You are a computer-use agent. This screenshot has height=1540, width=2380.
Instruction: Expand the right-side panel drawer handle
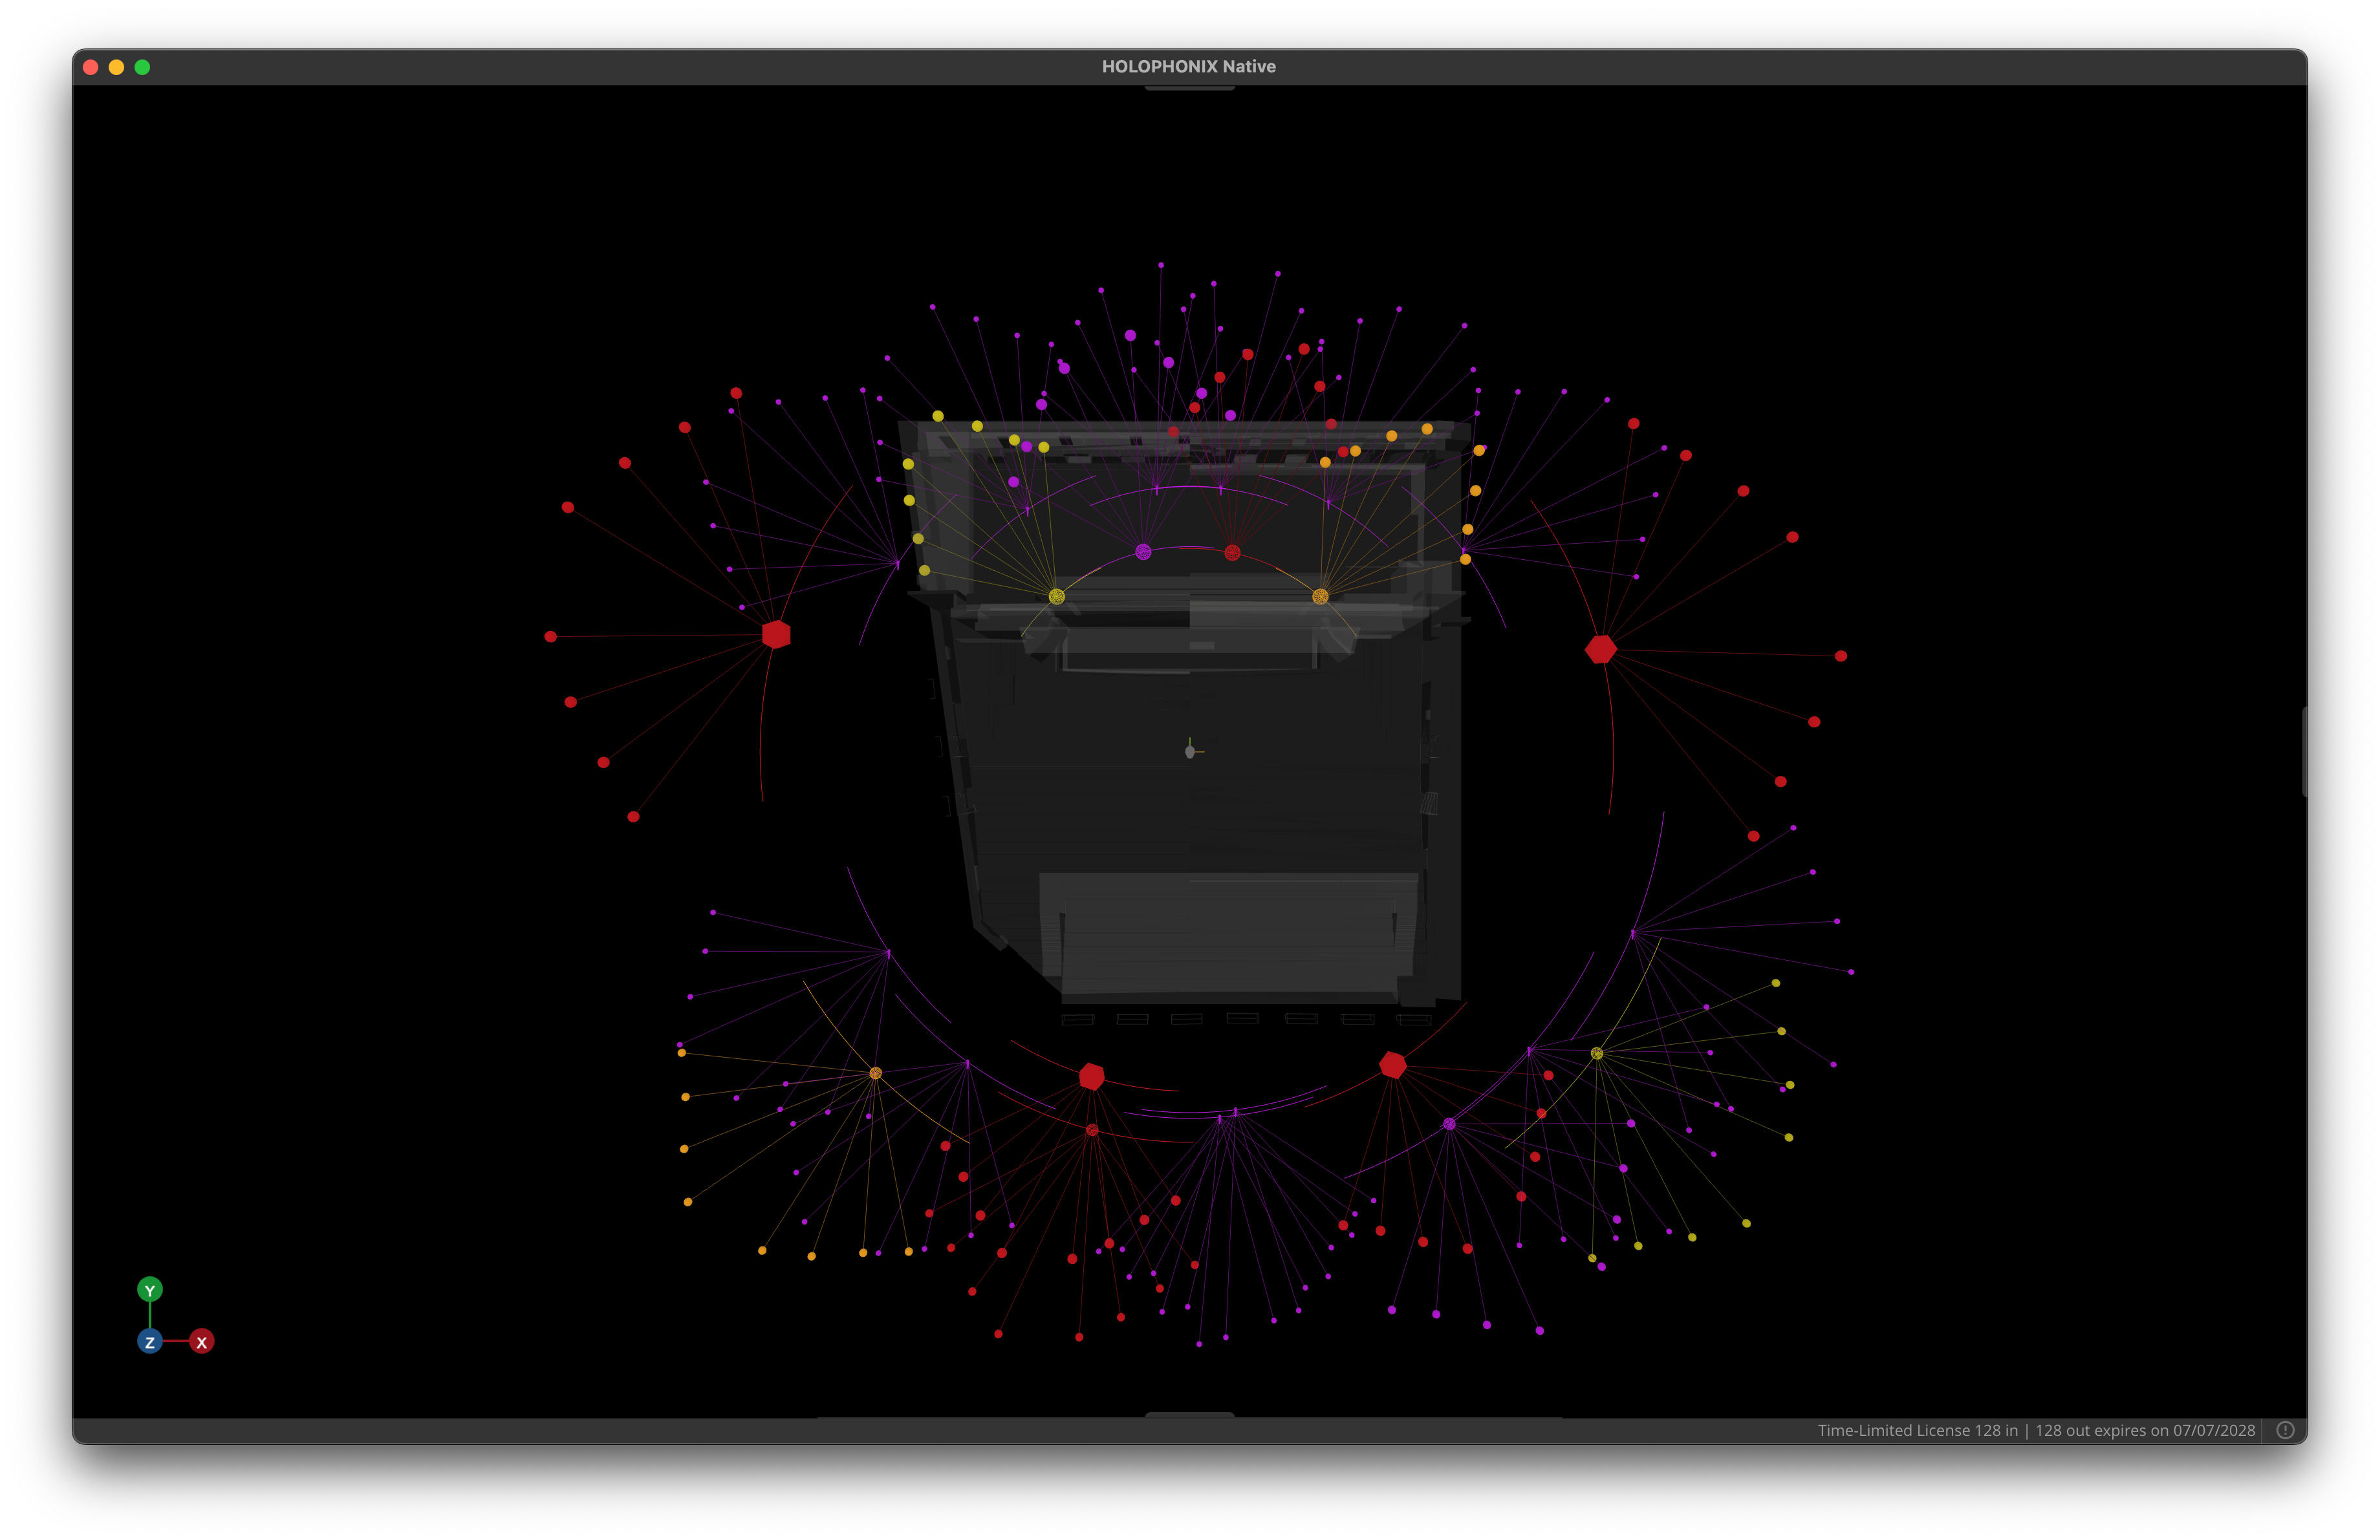[2304, 751]
